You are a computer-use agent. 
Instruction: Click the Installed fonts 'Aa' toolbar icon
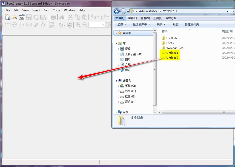coord(22,17)
